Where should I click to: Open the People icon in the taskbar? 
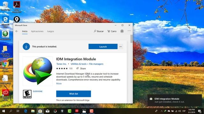point(157,111)
